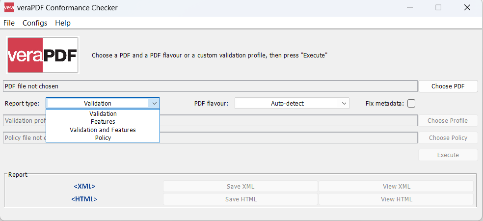
Task: Click the veraPDF title bar app icon
Action: (9, 8)
